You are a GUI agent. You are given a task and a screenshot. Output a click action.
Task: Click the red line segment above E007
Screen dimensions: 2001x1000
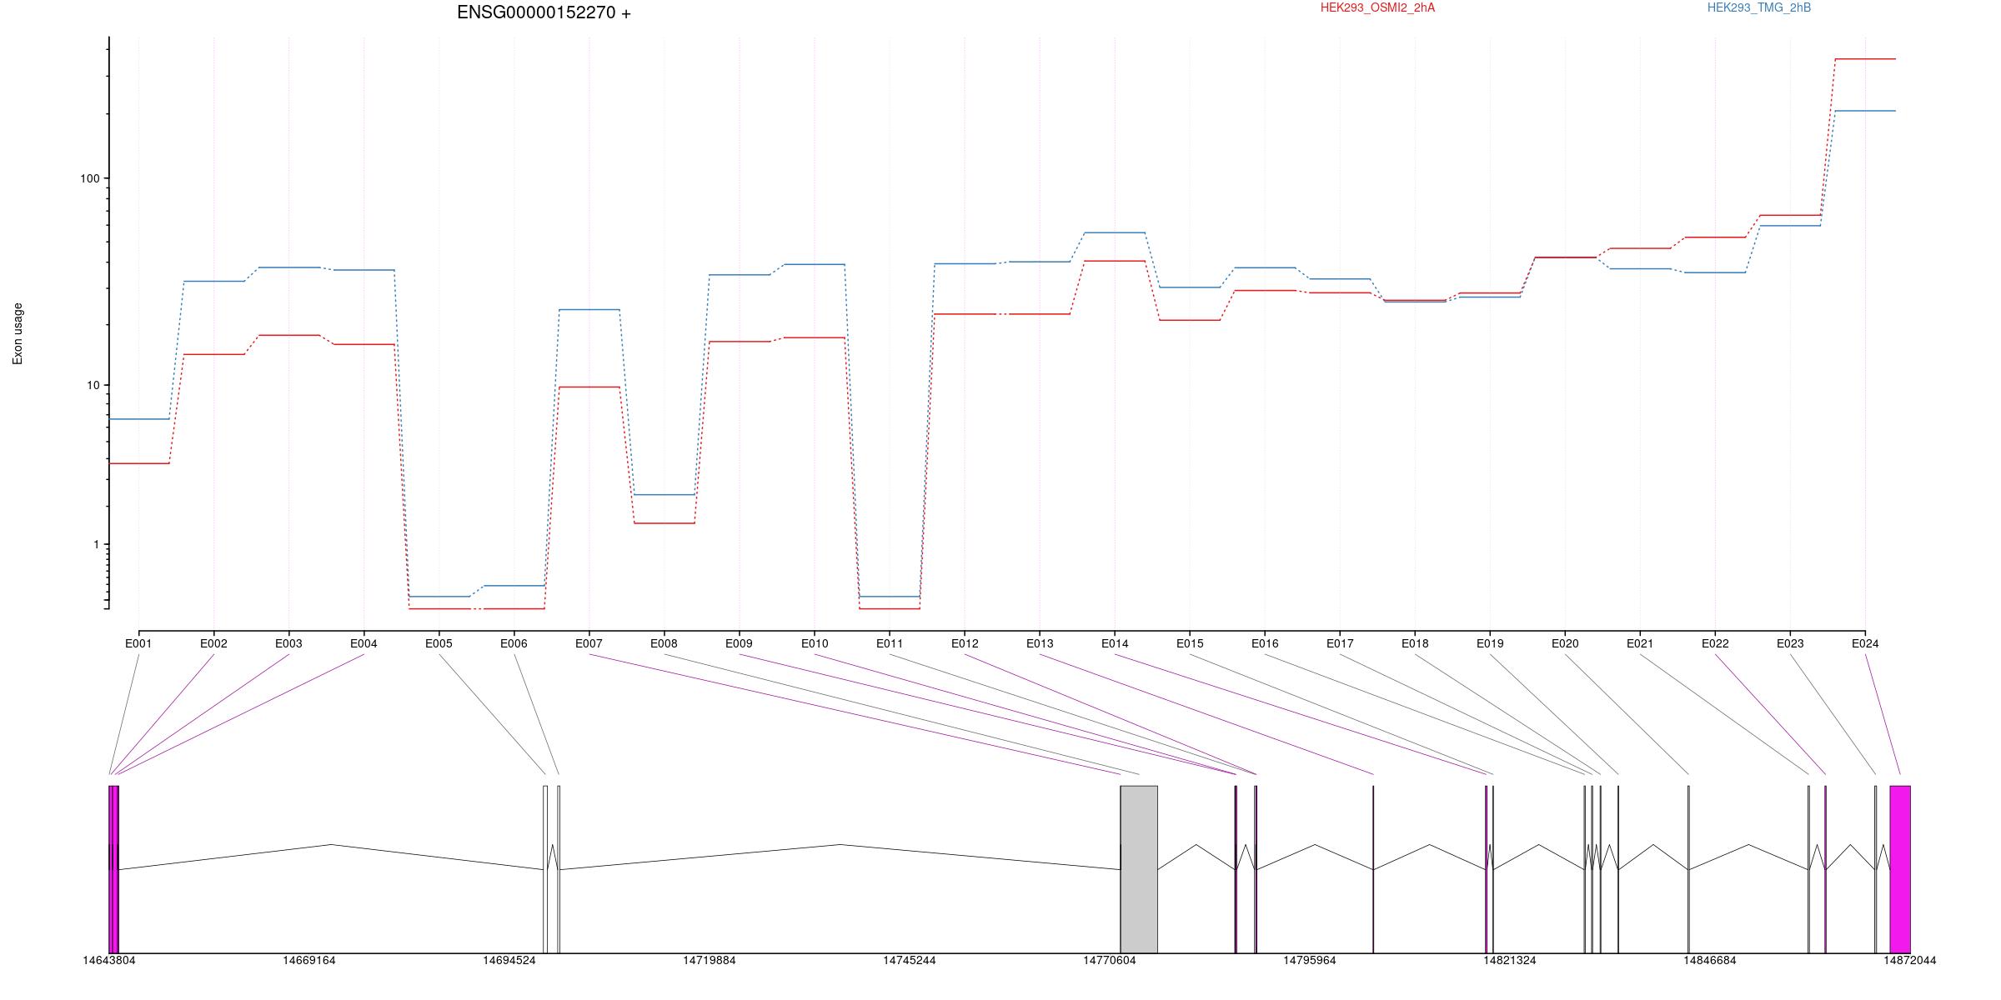[x=589, y=387]
